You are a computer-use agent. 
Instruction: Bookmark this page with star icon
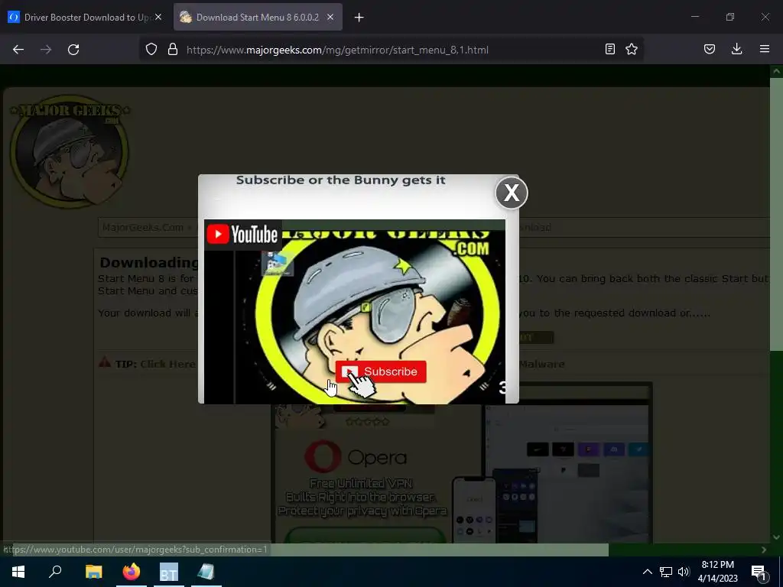[x=632, y=50]
